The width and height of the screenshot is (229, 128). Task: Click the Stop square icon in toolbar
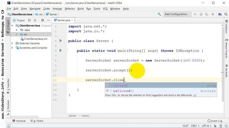click(x=213, y=14)
